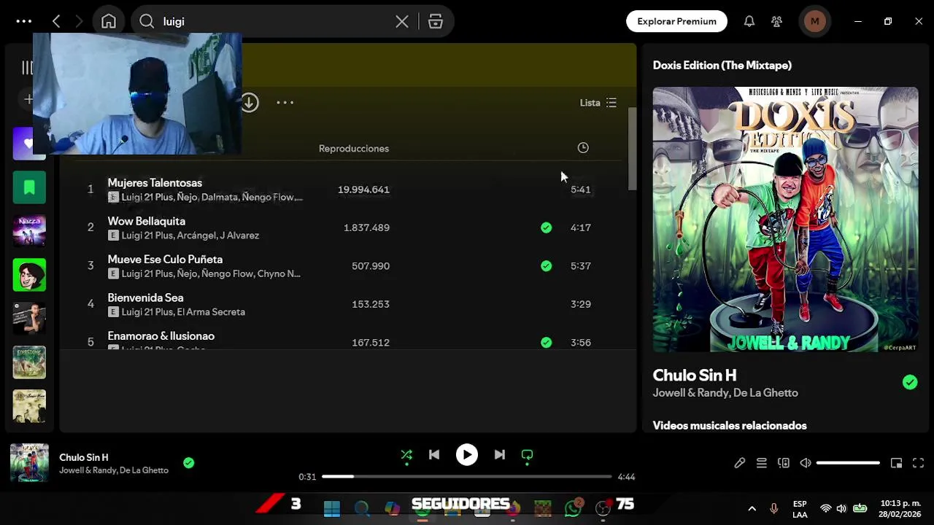This screenshot has height=525, width=934.
Task: Mute with the volume speaker icon
Action: coord(806,463)
